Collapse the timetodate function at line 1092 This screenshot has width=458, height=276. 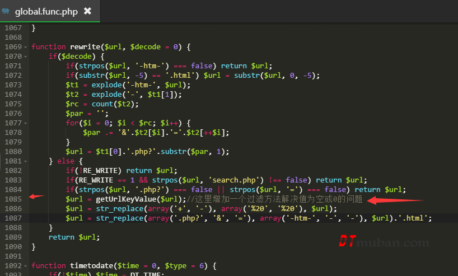click(25, 266)
